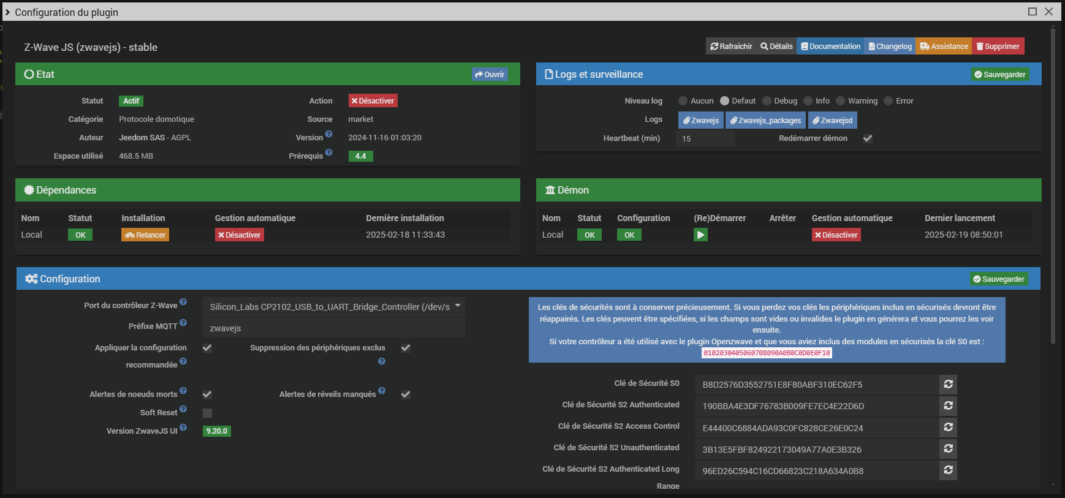Regenerate the S0 security key

pyautogui.click(x=948, y=384)
